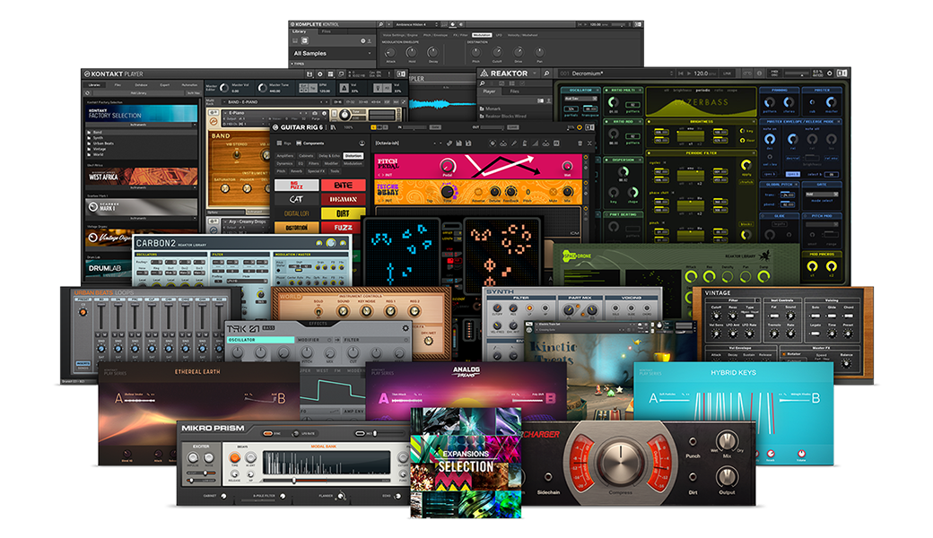Image resolution: width=933 pixels, height=538 pixels.
Task: Toggle LFO Rate switch in Mikro Prism
Action: (296, 433)
